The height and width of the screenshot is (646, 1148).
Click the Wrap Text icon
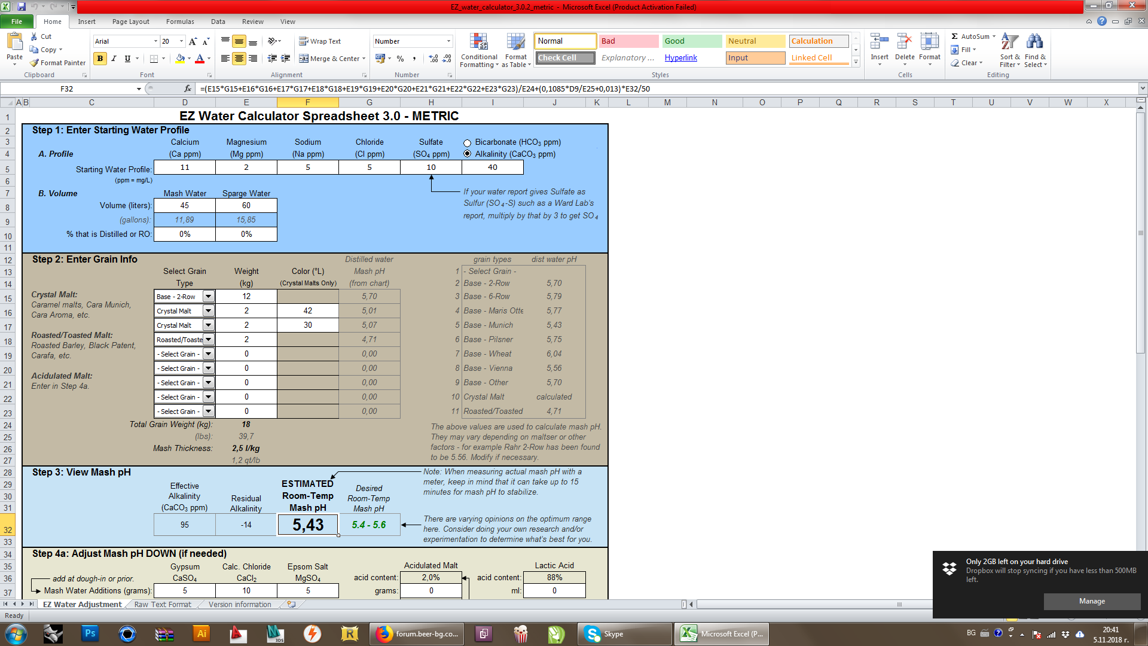304,41
